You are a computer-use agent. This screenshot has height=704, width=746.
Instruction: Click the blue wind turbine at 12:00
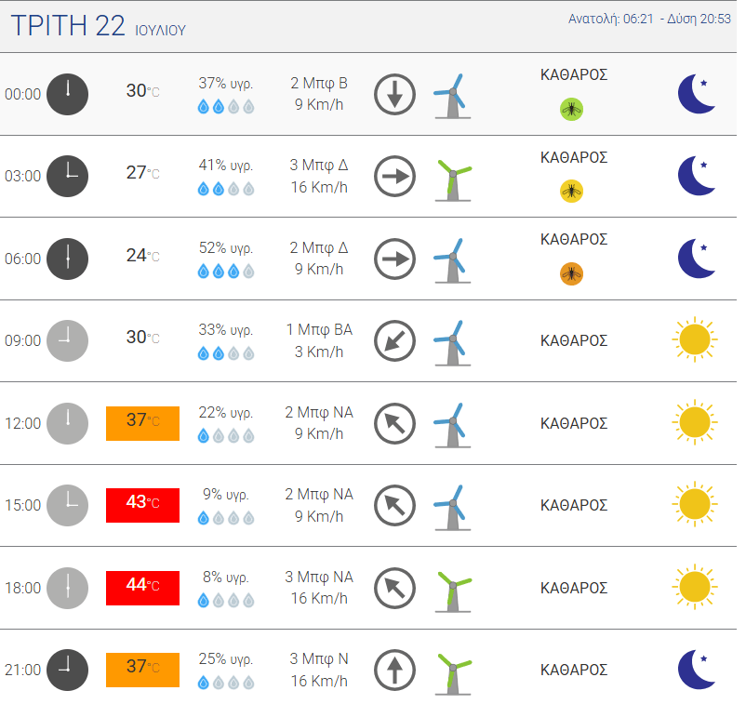452,425
